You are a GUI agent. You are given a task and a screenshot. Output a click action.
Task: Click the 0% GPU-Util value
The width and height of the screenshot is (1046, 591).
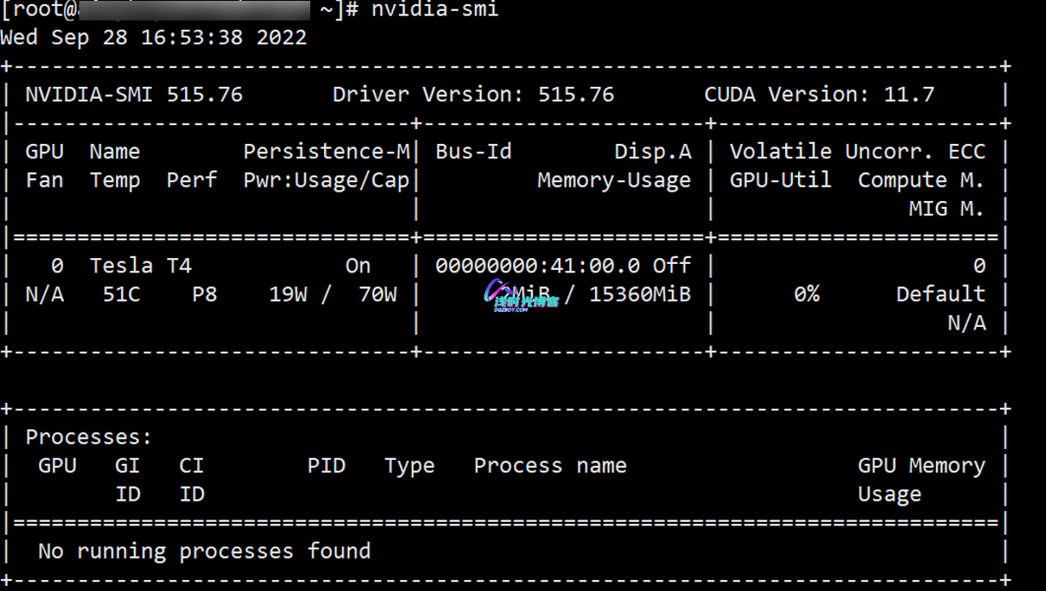[806, 295]
